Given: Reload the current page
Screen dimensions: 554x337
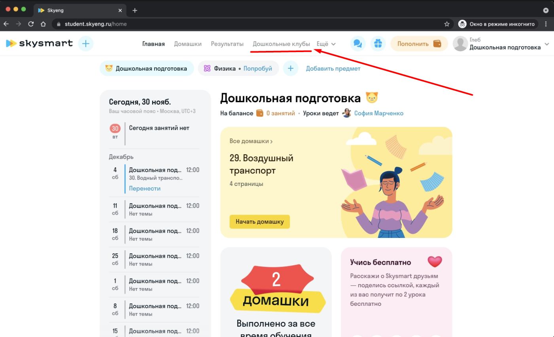Looking at the screenshot, I should tap(31, 24).
